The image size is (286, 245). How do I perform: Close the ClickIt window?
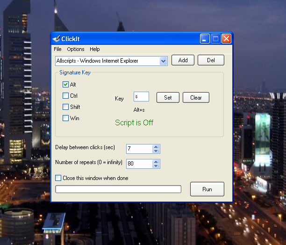226,39
